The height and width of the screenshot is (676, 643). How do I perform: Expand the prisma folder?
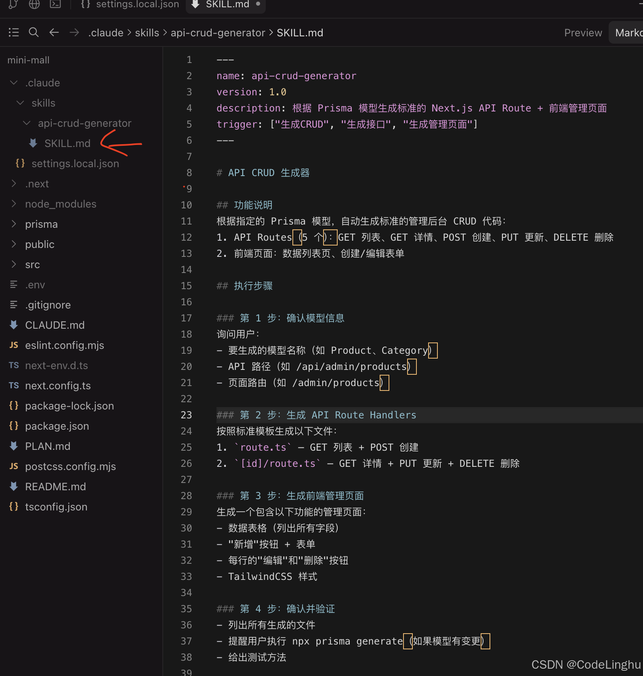click(x=14, y=224)
